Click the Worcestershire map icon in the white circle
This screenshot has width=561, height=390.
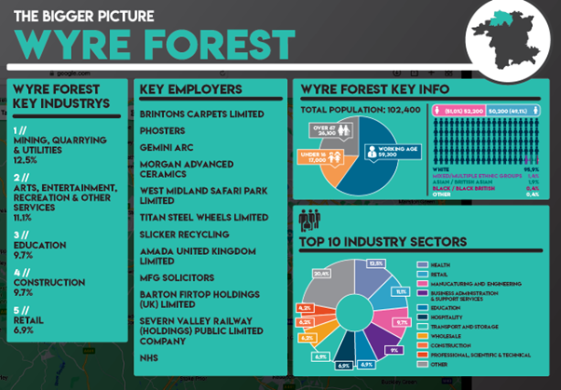coord(506,40)
